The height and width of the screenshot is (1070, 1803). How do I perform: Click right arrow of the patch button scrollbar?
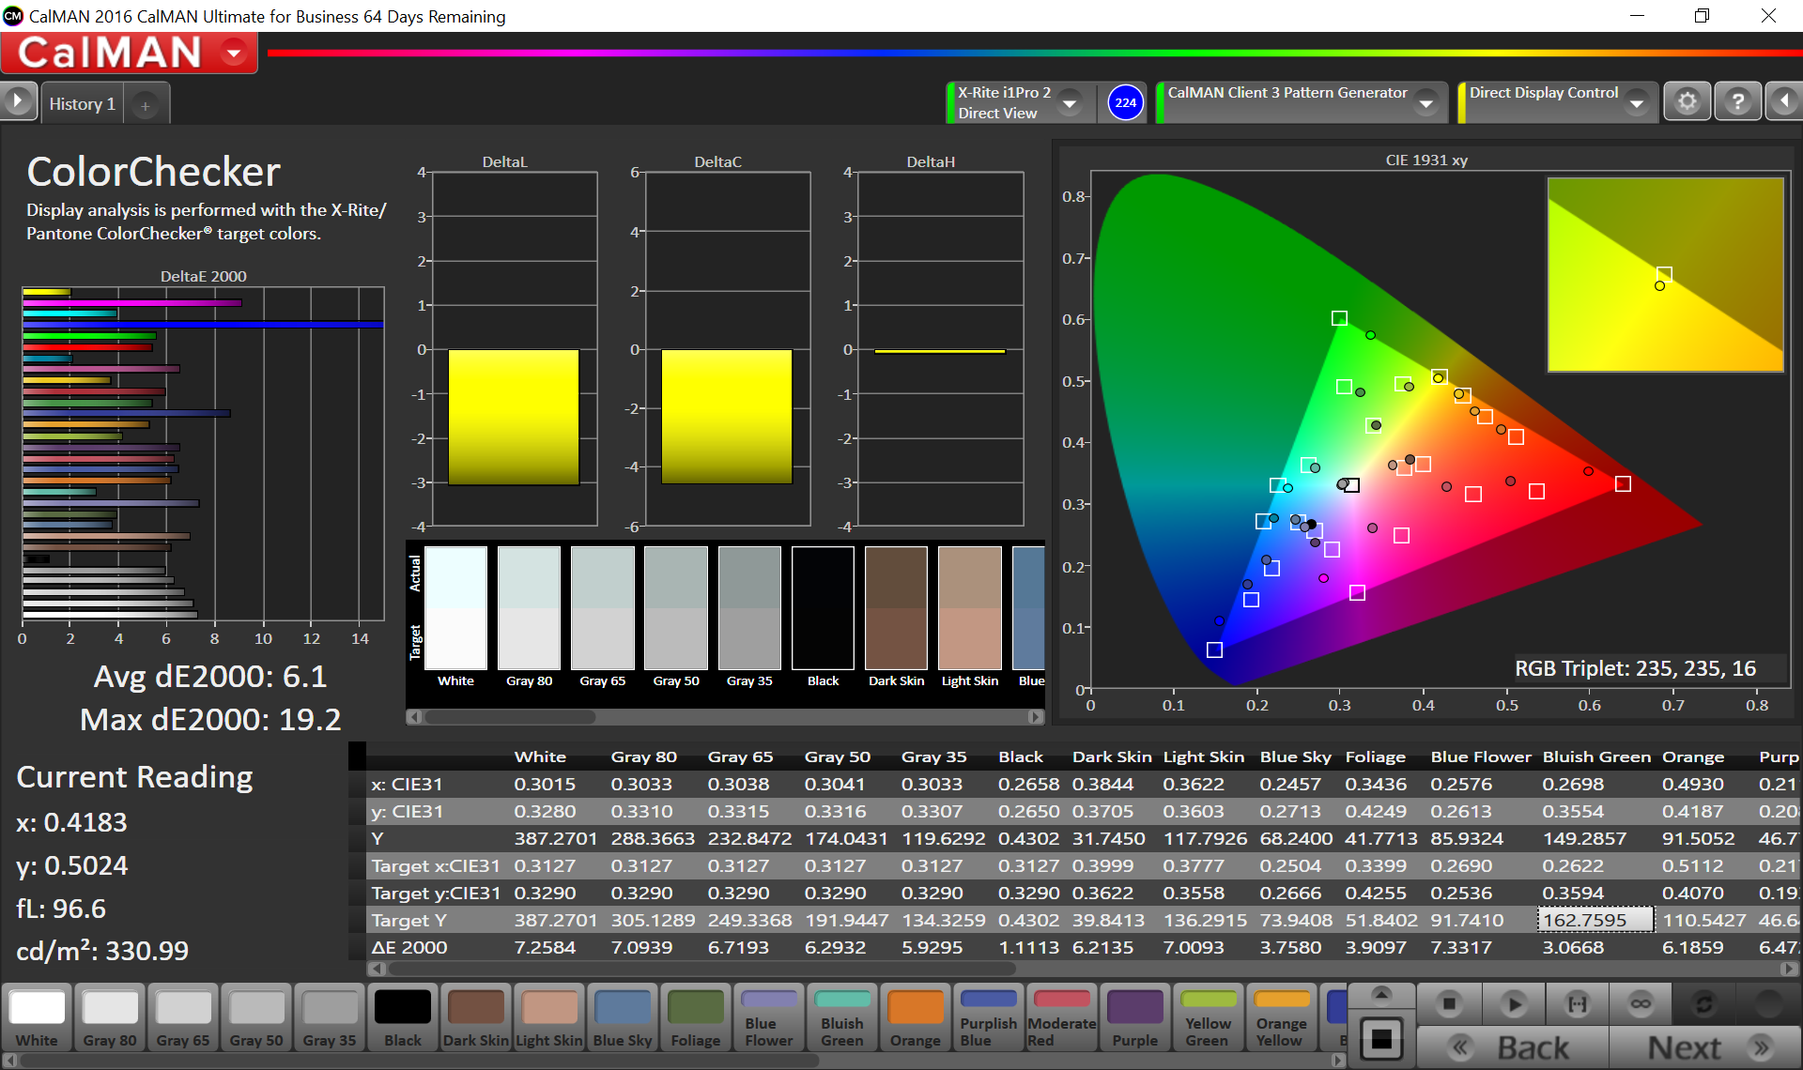coord(1338,1061)
